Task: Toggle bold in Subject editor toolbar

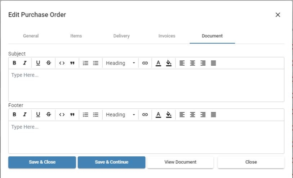Action: 14,63
